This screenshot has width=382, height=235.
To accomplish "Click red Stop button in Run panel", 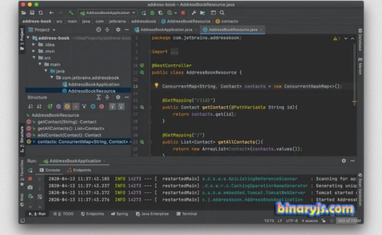I will [x=30, y=179].
